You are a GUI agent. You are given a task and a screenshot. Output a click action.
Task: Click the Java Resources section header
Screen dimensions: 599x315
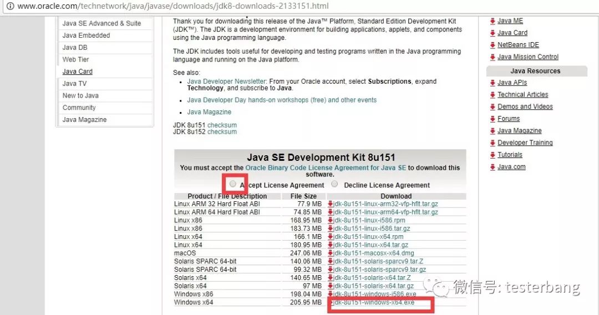tap(536, 71)
